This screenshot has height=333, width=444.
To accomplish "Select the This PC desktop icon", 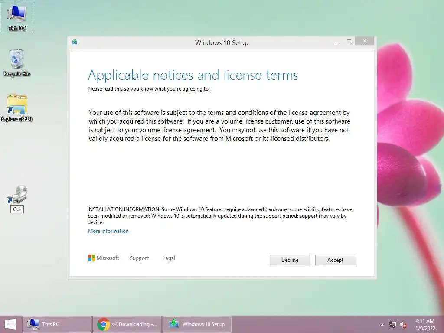I will pos(17,17).
